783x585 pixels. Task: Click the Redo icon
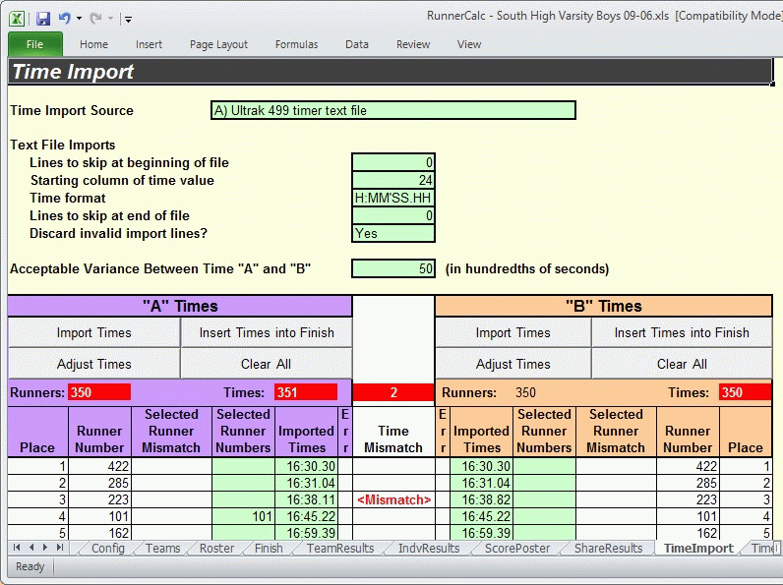pos(95,19)
